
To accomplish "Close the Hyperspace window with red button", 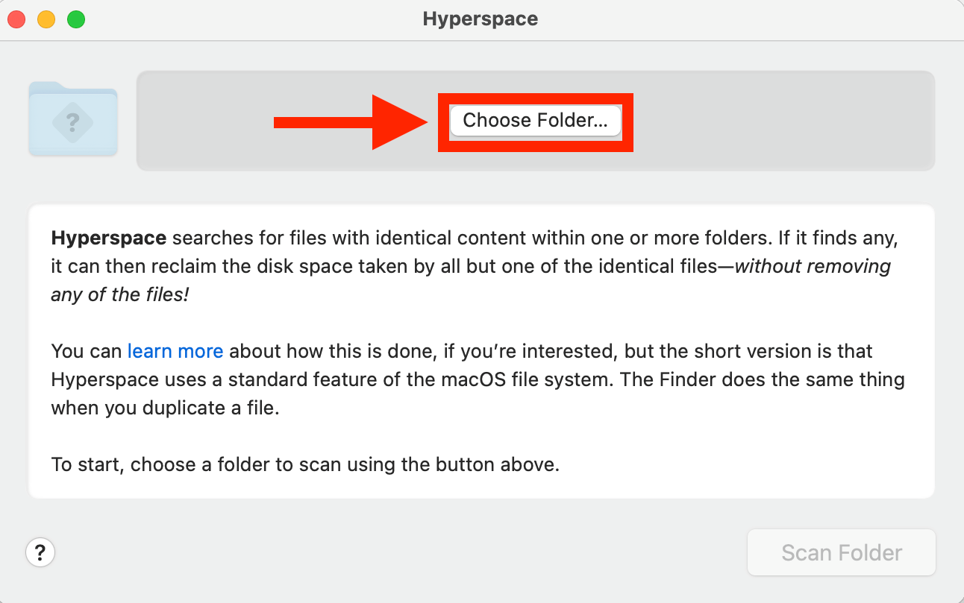I will coord(16,19).
